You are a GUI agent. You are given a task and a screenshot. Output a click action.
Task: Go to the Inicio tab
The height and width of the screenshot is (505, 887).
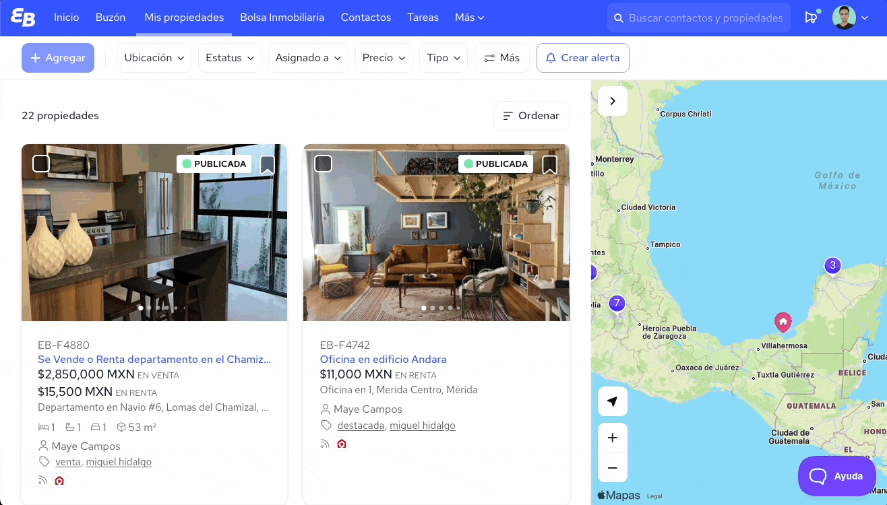[66, 18]
